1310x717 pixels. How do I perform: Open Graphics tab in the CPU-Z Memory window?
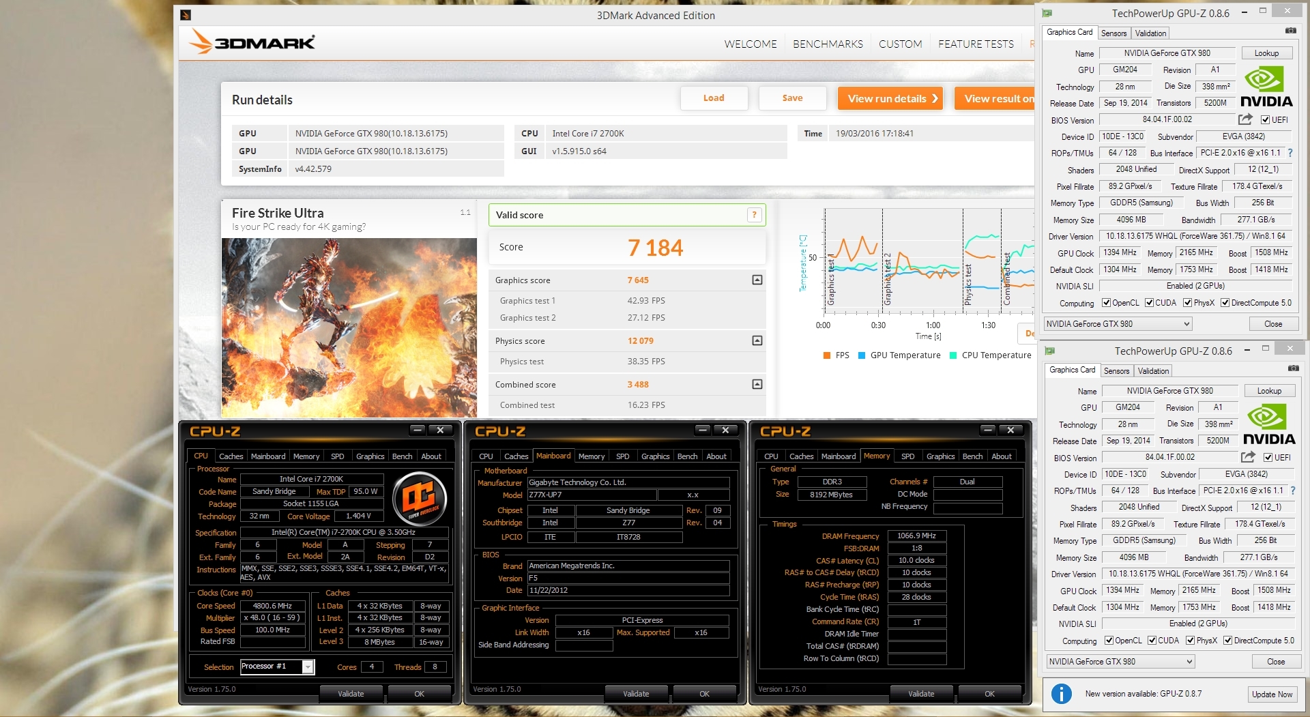(940, 456)
